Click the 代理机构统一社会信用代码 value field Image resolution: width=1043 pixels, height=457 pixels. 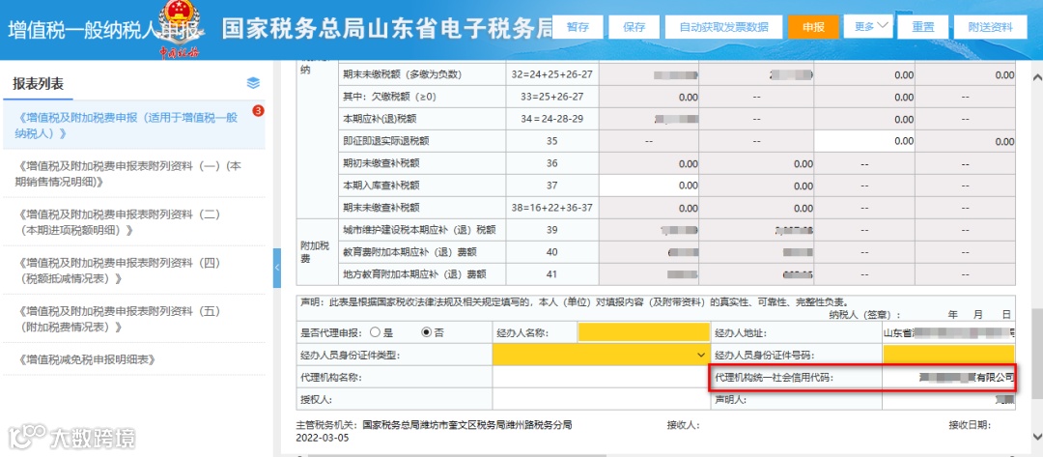click(x=949, y=377)
